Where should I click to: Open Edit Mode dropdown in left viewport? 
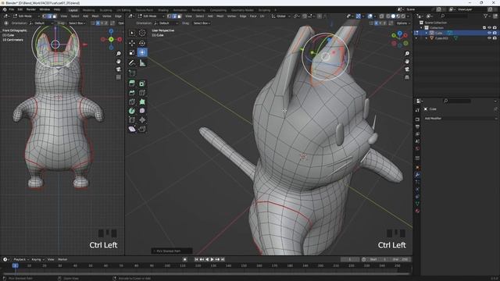coord(27,16)
